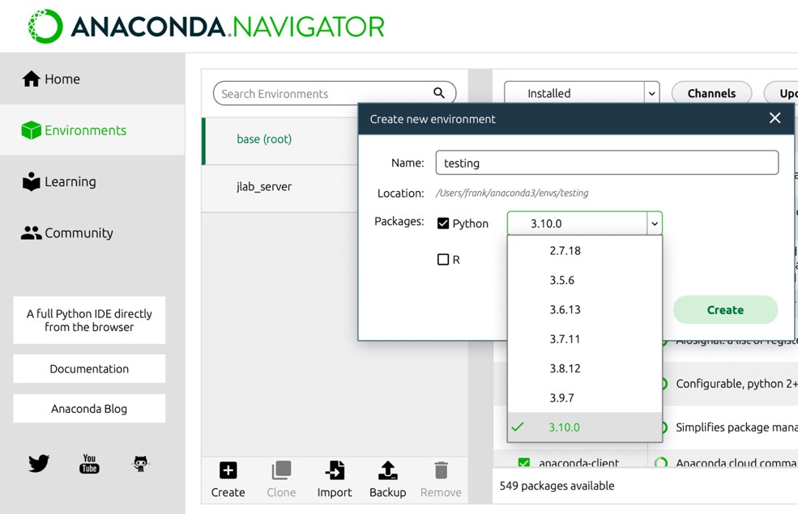Viewport: 798px width, 514px height.
Task: Click the Simplifies package description text
Action: 736,427
